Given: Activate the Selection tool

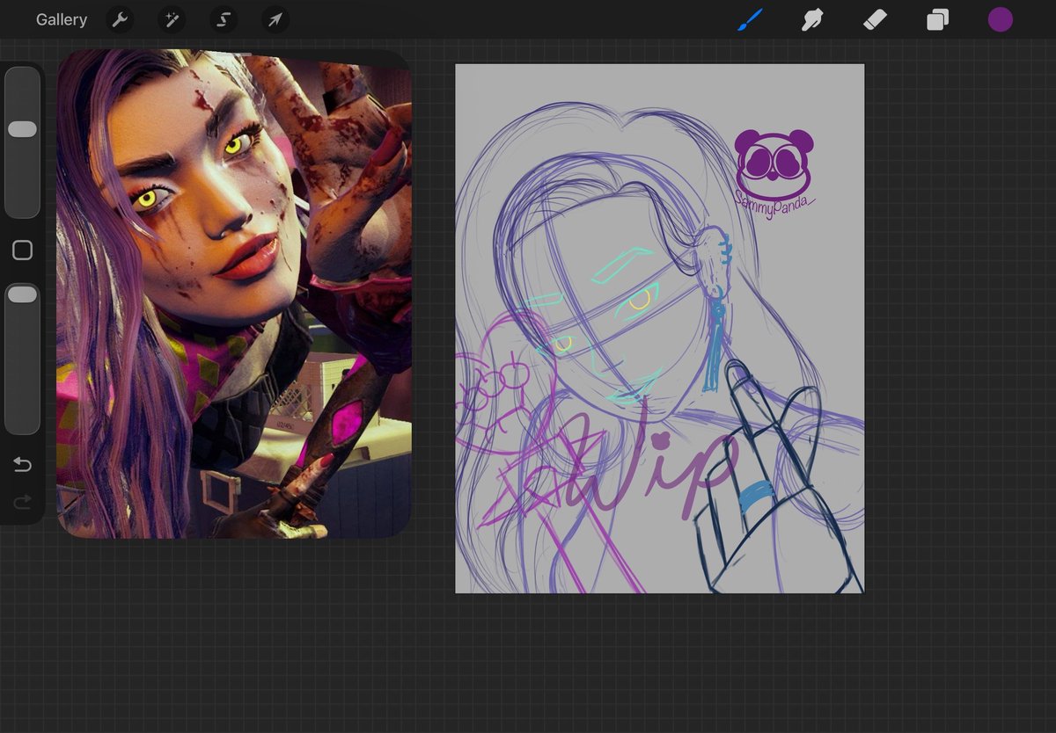Looking at the screenshot, I should [224, 19].
